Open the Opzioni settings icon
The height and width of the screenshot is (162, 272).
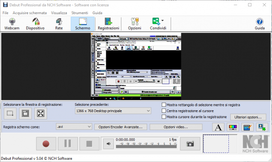click(x=135, y=24)
